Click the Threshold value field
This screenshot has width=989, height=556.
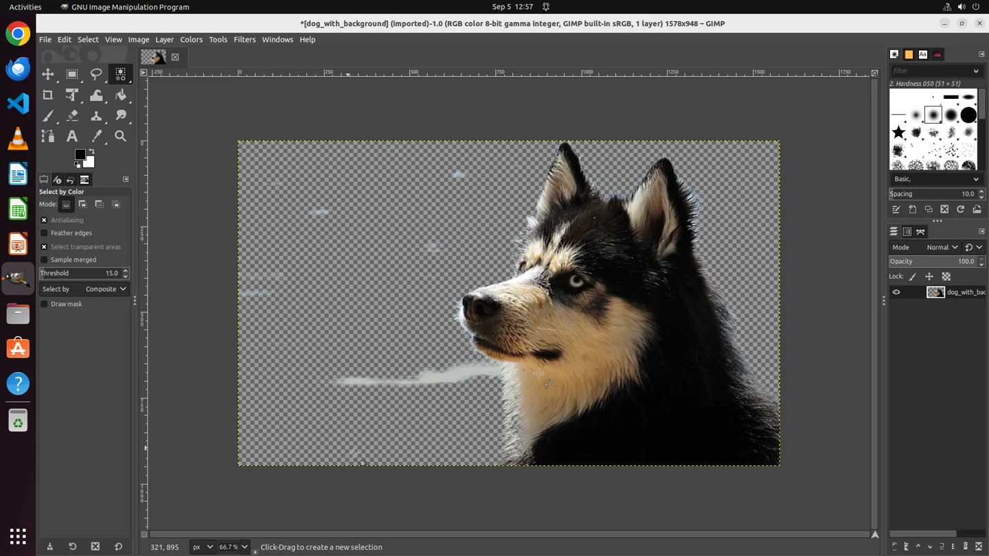click(80, 273)
